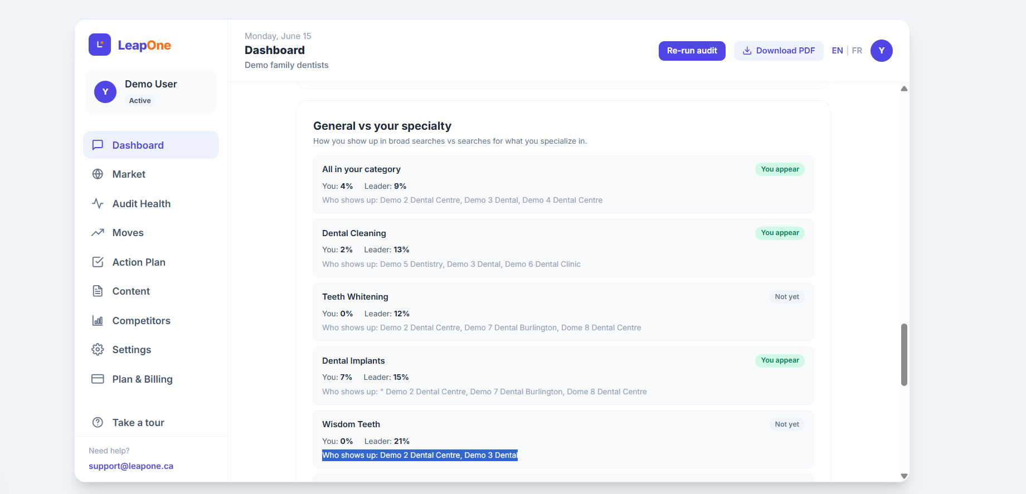Click the support@leapone.ca email link
The image size is (1026, 494).
131,466
